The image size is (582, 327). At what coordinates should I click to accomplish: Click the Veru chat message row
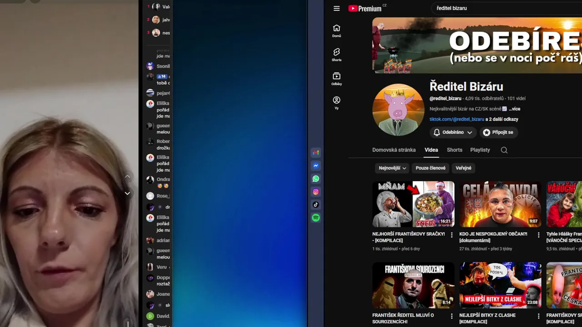click(x=158, y=267)
